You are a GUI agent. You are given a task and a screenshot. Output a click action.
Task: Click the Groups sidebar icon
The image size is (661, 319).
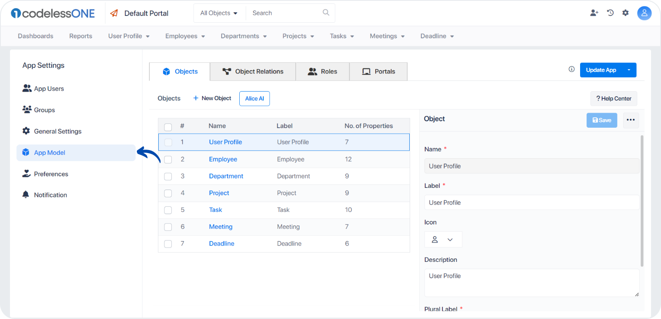(27, 110)
